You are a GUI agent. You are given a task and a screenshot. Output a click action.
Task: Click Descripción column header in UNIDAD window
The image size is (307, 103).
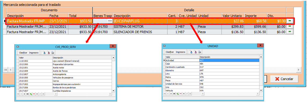point(229,57)
